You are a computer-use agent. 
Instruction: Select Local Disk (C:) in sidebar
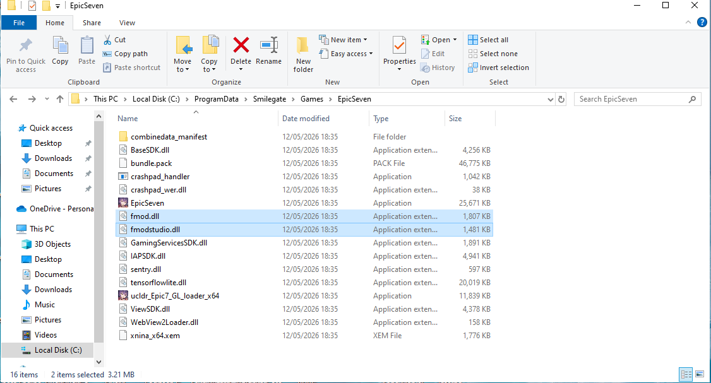tap(58, 350)
